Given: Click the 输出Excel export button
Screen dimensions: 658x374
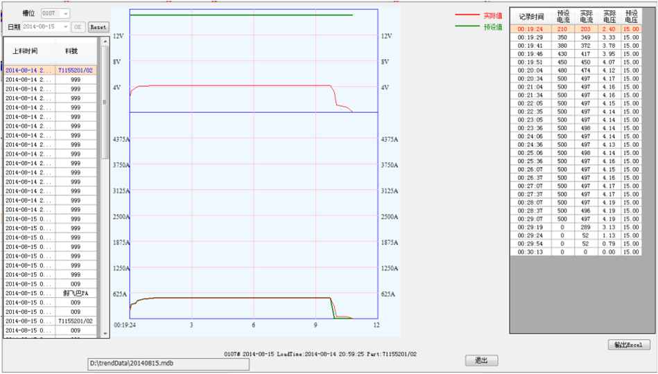Looking at the screenshot, I should 629,345.
